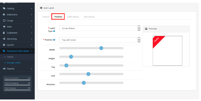Click the Design monitor icon
Screen dimensions: 201x101
coord(4,21)
